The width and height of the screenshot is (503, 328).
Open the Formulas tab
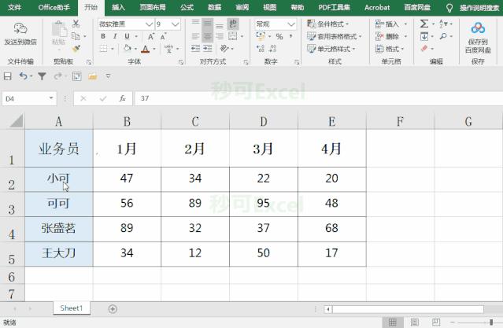point(187,7)
